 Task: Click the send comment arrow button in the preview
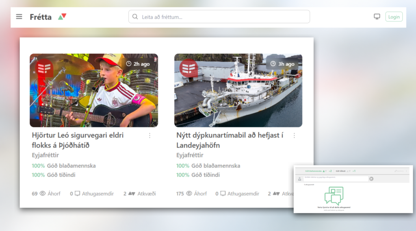[371, 179]
